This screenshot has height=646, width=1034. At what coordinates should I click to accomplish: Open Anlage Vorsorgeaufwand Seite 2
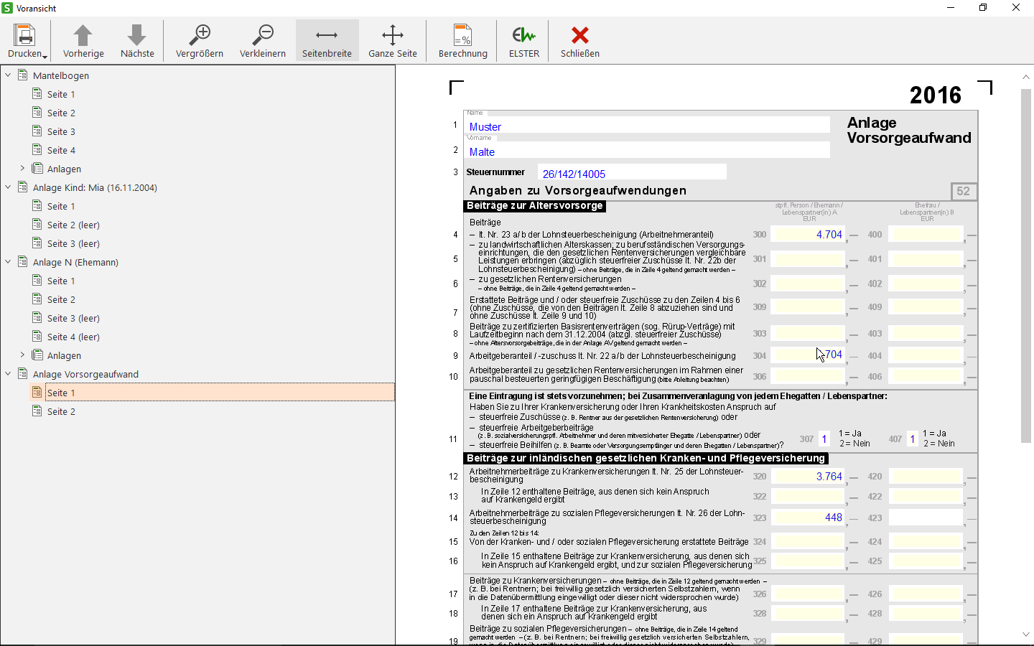[61, 411]
